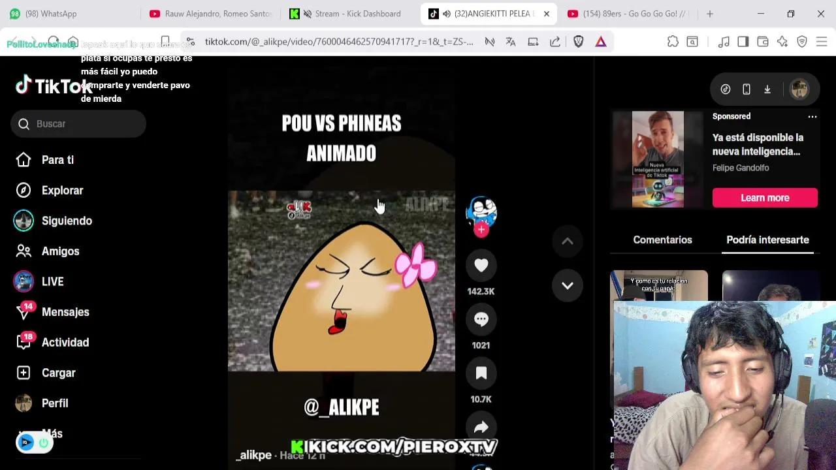
Task: Toggle the browser translate icon
Action: click(x=511, y=41)
